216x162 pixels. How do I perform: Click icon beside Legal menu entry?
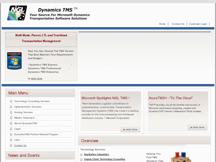click(x=11, y=129)
